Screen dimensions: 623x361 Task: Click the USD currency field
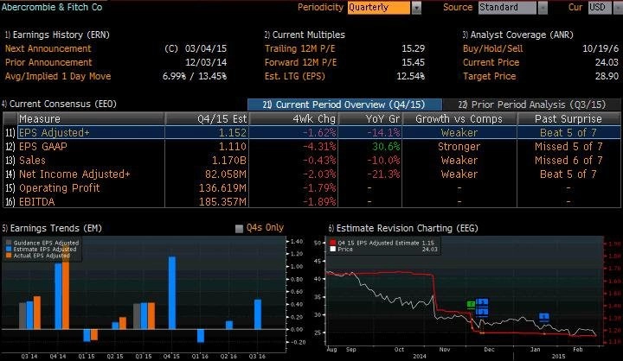[x=599, y=8]
